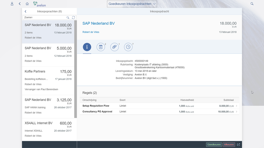Viewport: 264px width, 148px height.
Task: Click the Kostenplaats IT afdeling (3000) text
Action: (x=151, y=64)
